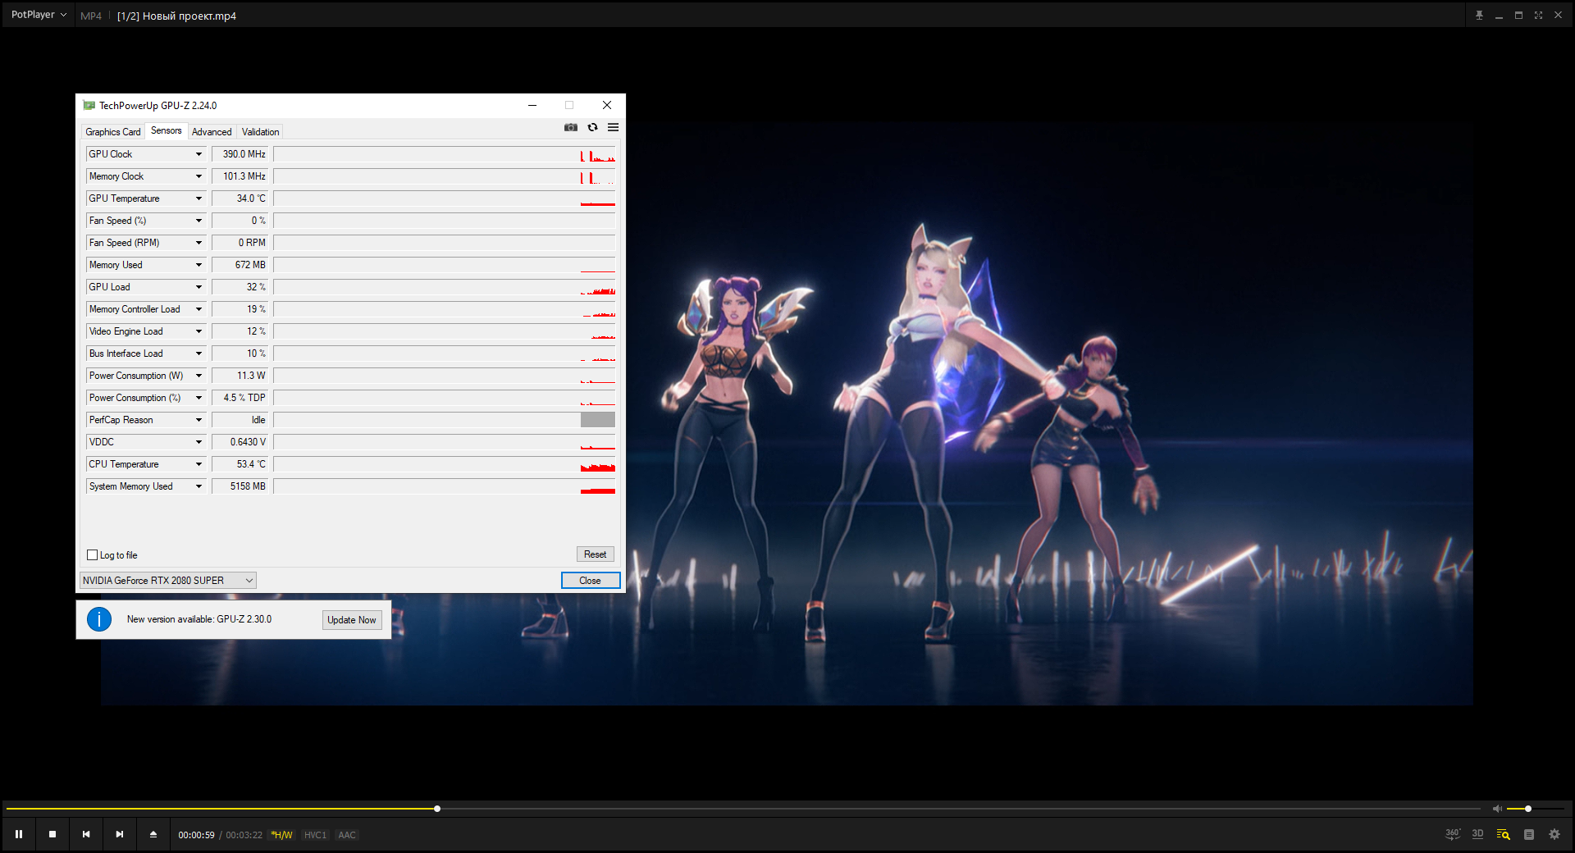Take a GPU-Z screenshot with the camera icon
Viewport: 1575px width, 853px height.
[x=571, y=127]
